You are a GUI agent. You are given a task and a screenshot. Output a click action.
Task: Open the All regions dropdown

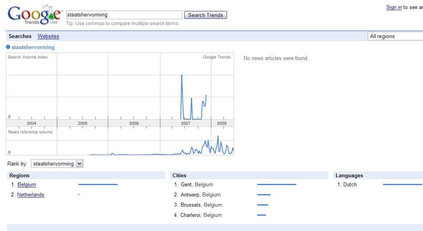[x=395, y=36]
